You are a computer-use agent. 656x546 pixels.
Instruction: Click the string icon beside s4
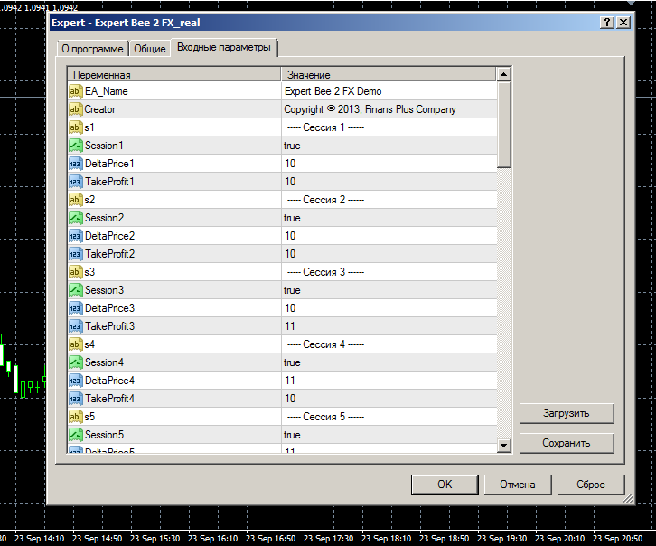pos(75,344)
